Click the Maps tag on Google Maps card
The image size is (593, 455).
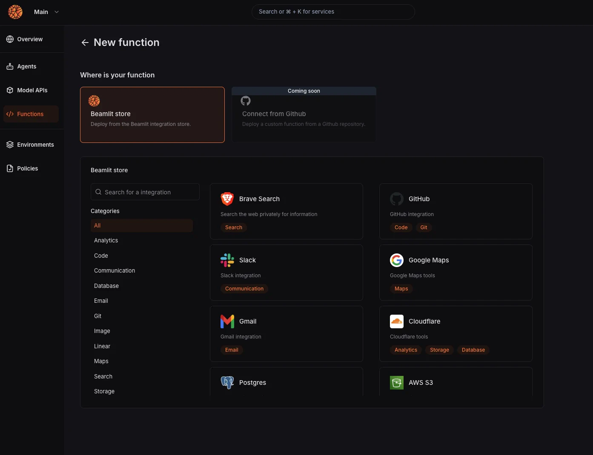[401, 289]
